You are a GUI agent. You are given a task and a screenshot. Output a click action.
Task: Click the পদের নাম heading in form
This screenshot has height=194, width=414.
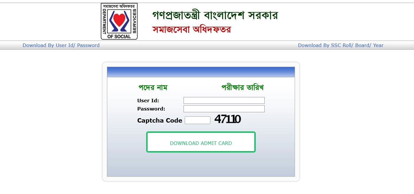[153, 87]
